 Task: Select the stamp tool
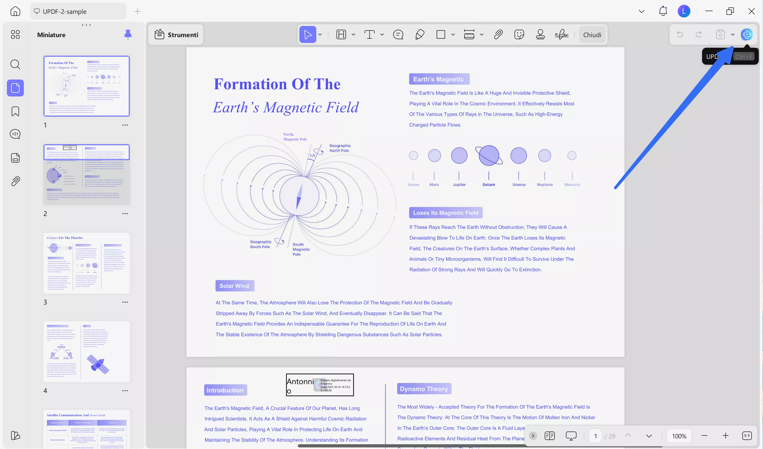tap(540, 34)
